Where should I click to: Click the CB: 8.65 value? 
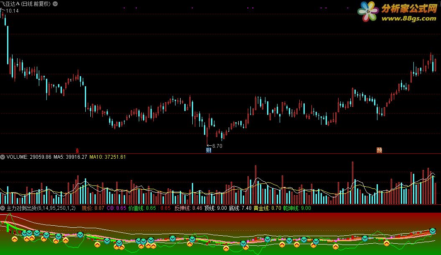pyautogui.click(x=117, y=208)
